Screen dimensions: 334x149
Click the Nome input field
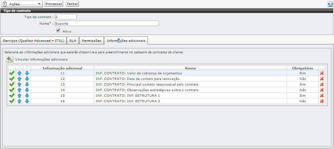pyautogui.click(x=107, y=23)
